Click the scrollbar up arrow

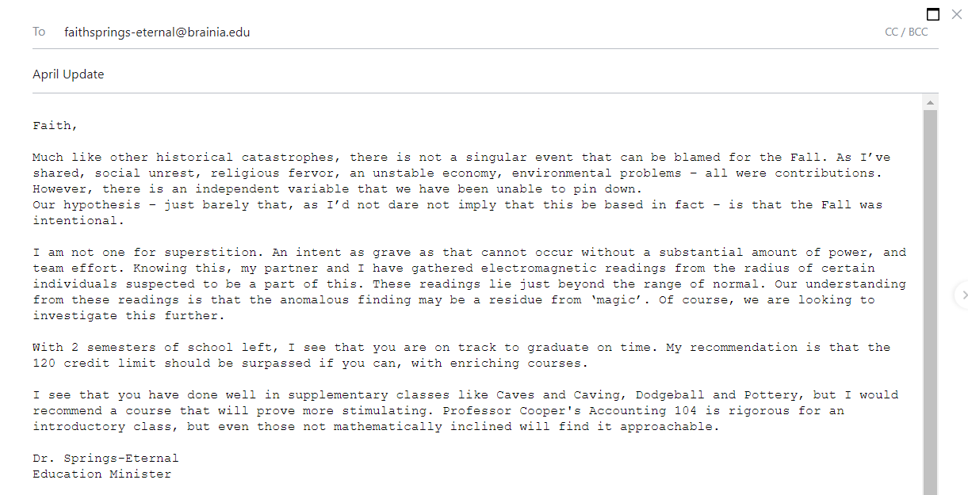931,102
